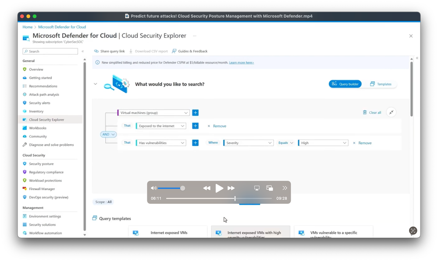Select the Internet exposed VMs template

click(167, 232)
